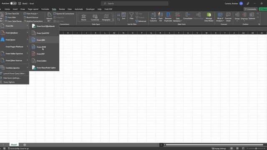Image resolution: width=267 pixels, height=150 pixels.
Task: Open Existing Connections
Action: click(x=33, y=21)
